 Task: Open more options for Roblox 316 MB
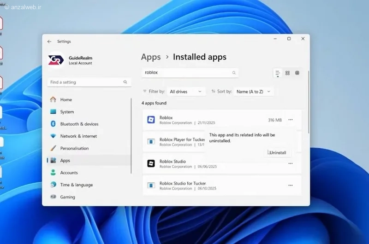click(291, 120)
